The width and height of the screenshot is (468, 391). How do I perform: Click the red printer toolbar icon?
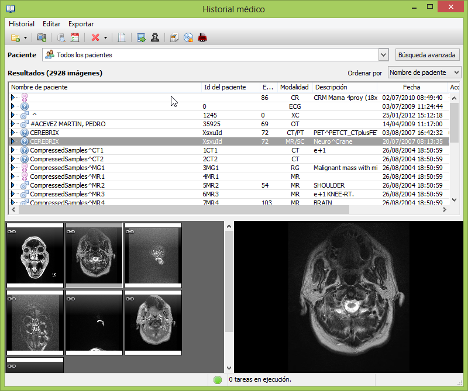click(202, 38)
